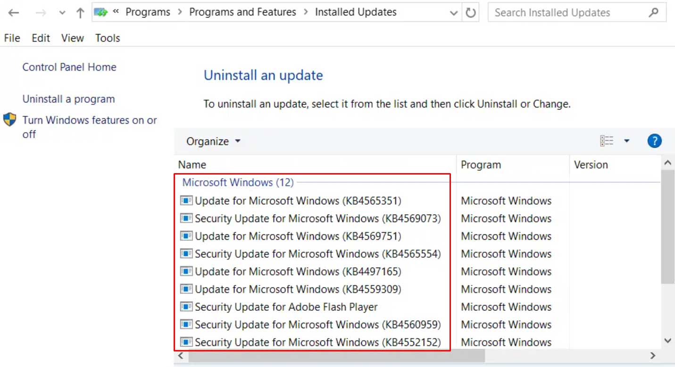Viewport: 675px width, 367px height.
Task: Click the shield icon for Windows features
Action: (x=10, y=120)
